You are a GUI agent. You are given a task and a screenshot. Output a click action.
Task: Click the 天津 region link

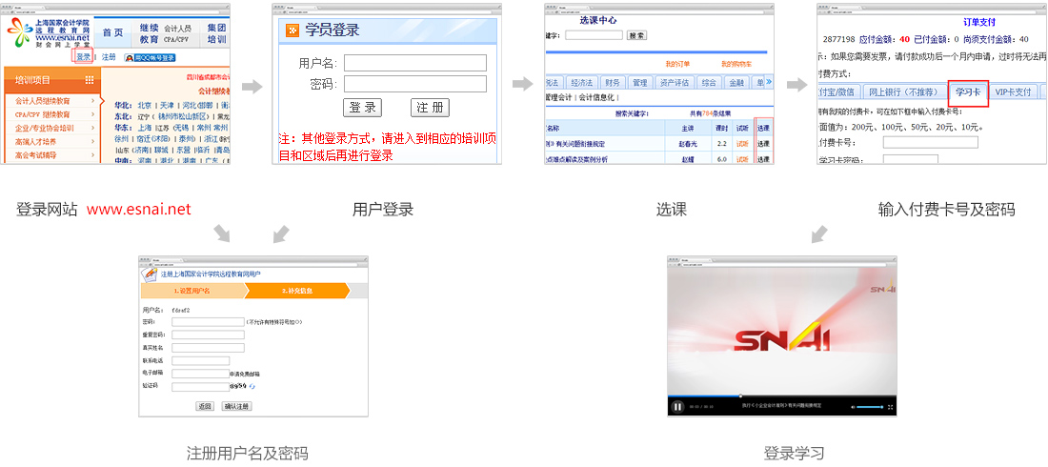tap(167, 106)
